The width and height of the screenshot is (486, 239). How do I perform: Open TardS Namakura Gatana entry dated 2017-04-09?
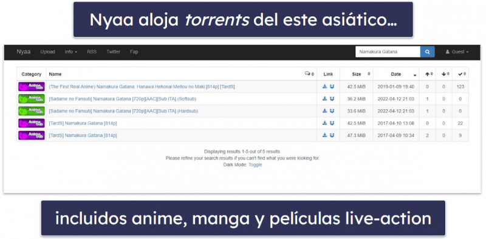tap(83, 135)
